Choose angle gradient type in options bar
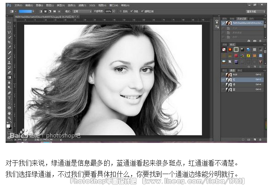This screenshot has height=189, width=268. pos(50,12)
